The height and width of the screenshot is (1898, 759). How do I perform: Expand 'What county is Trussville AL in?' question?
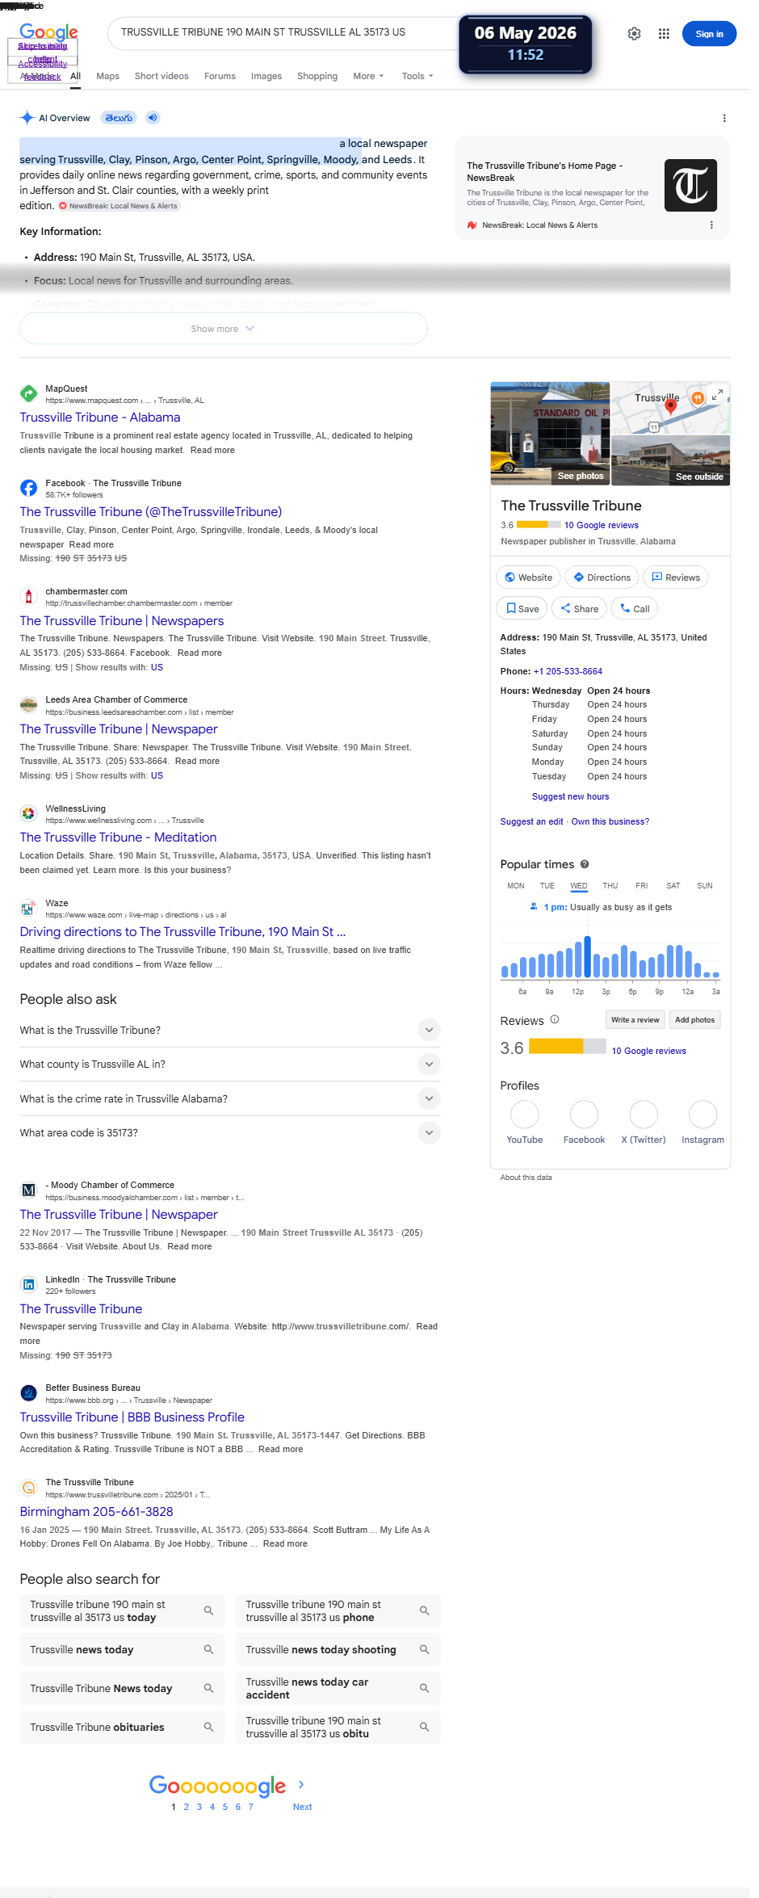429,1064
